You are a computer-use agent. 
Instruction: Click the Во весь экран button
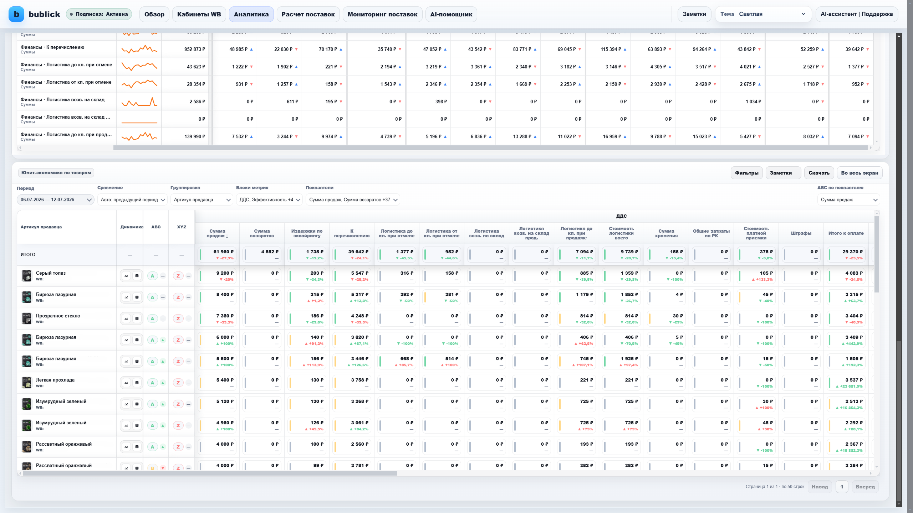click(x=860, y=173)
